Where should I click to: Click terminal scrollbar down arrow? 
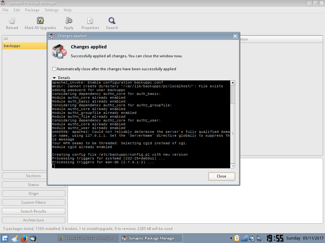tap(233, 166)
